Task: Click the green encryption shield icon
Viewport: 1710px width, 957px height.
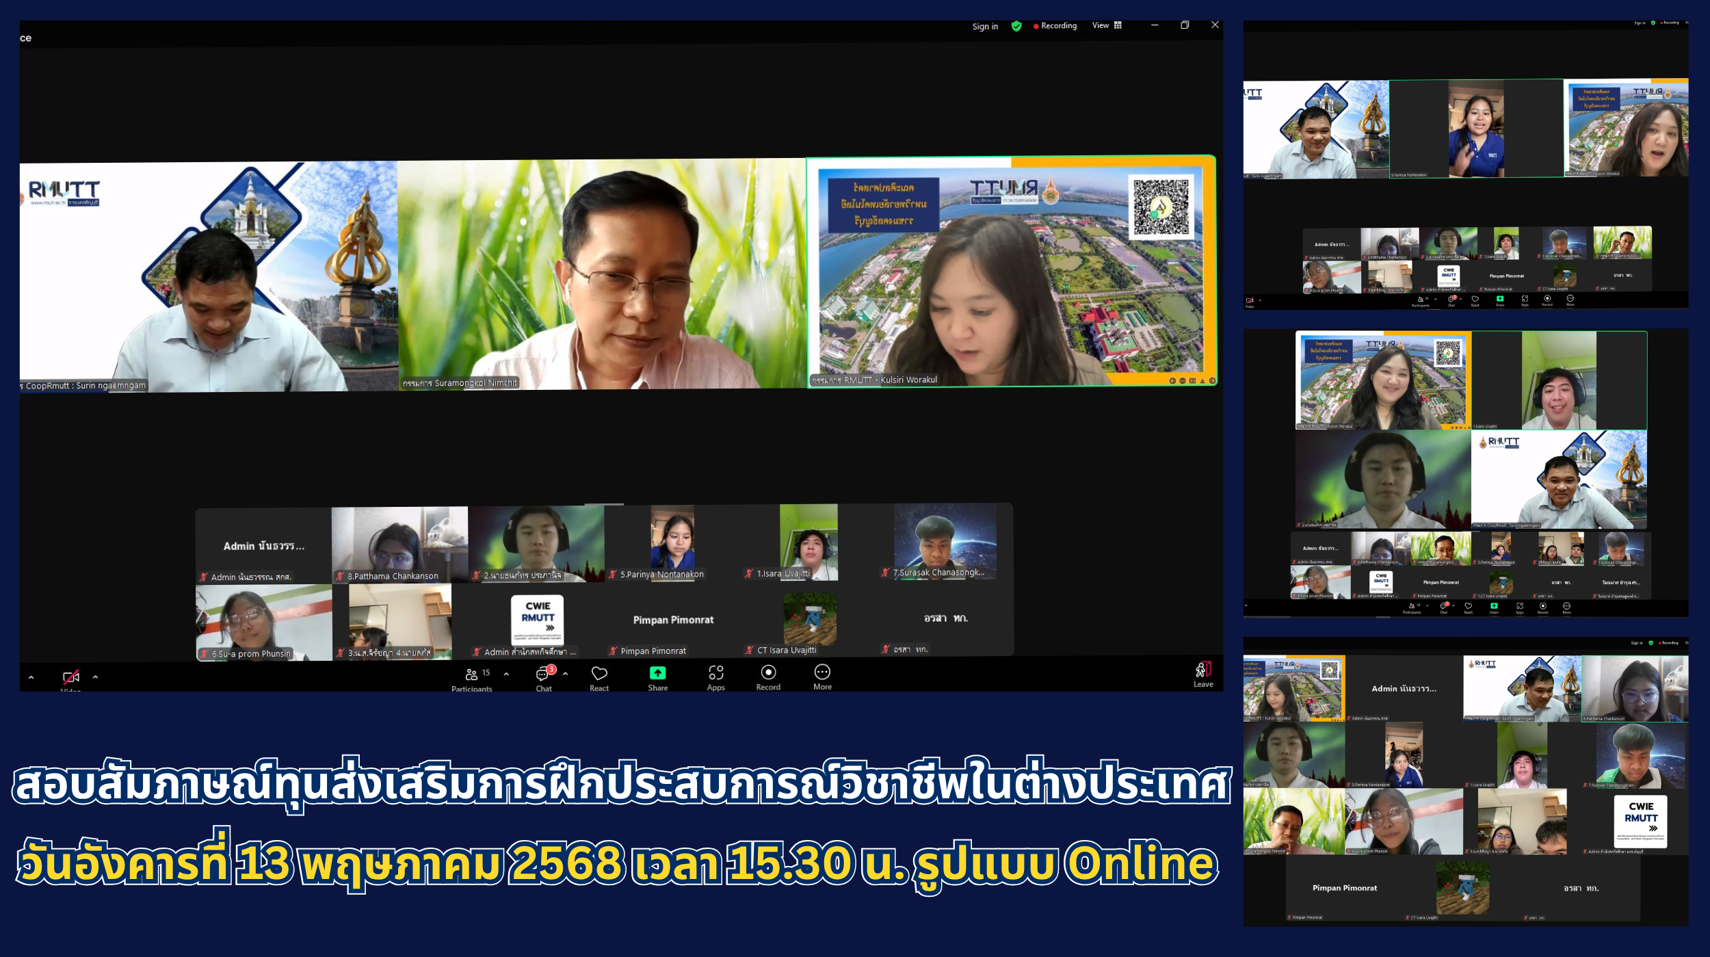Action: click(1016, 26)
